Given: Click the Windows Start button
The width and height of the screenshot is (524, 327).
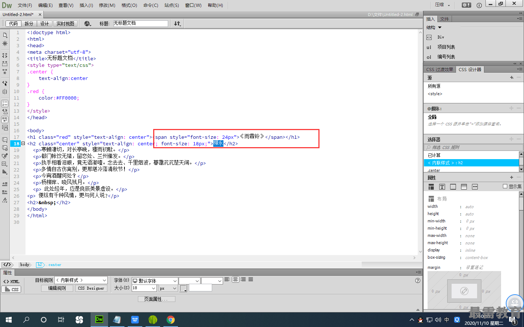Looking at the screenshot, I should pyautogui.click(x=9, y=319).
